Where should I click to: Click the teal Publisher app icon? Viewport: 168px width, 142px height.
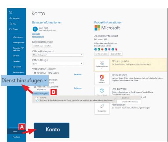coord(113,49)
